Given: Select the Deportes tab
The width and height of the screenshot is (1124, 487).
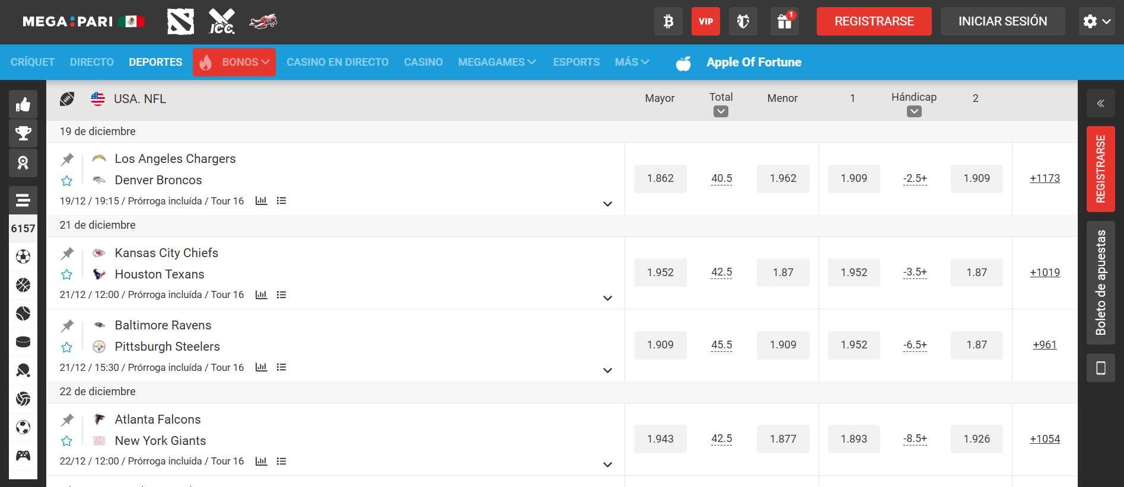Looking at the screenshot, I should tap(155, 62).
